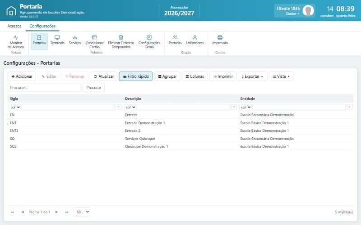361x225 pixels.
Task: Open Condicionar Cartão option
Action: 94,42
